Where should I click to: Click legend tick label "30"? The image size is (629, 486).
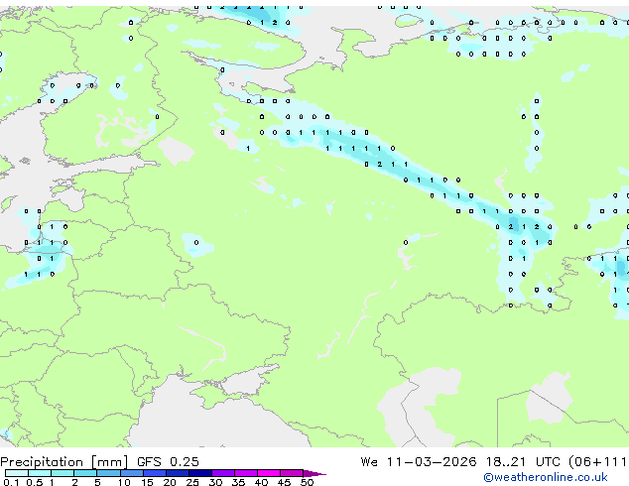click(215, 482)
